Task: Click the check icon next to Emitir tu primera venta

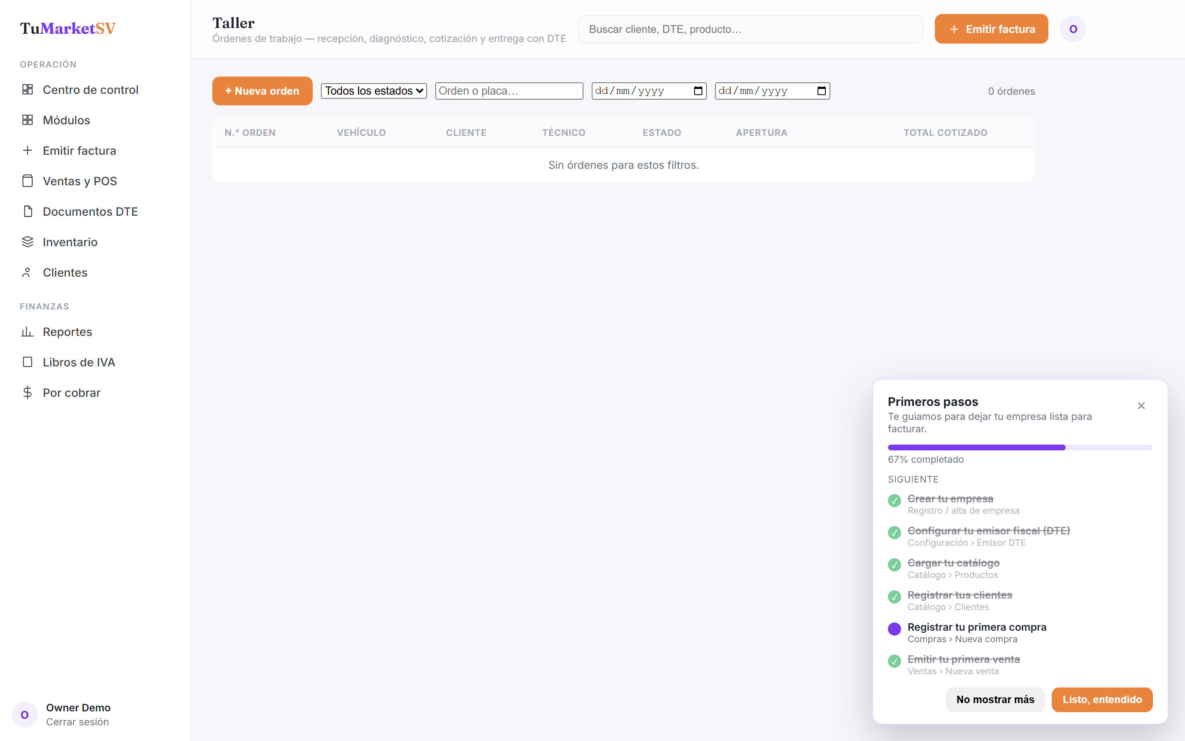Action: tap(894, 661)
